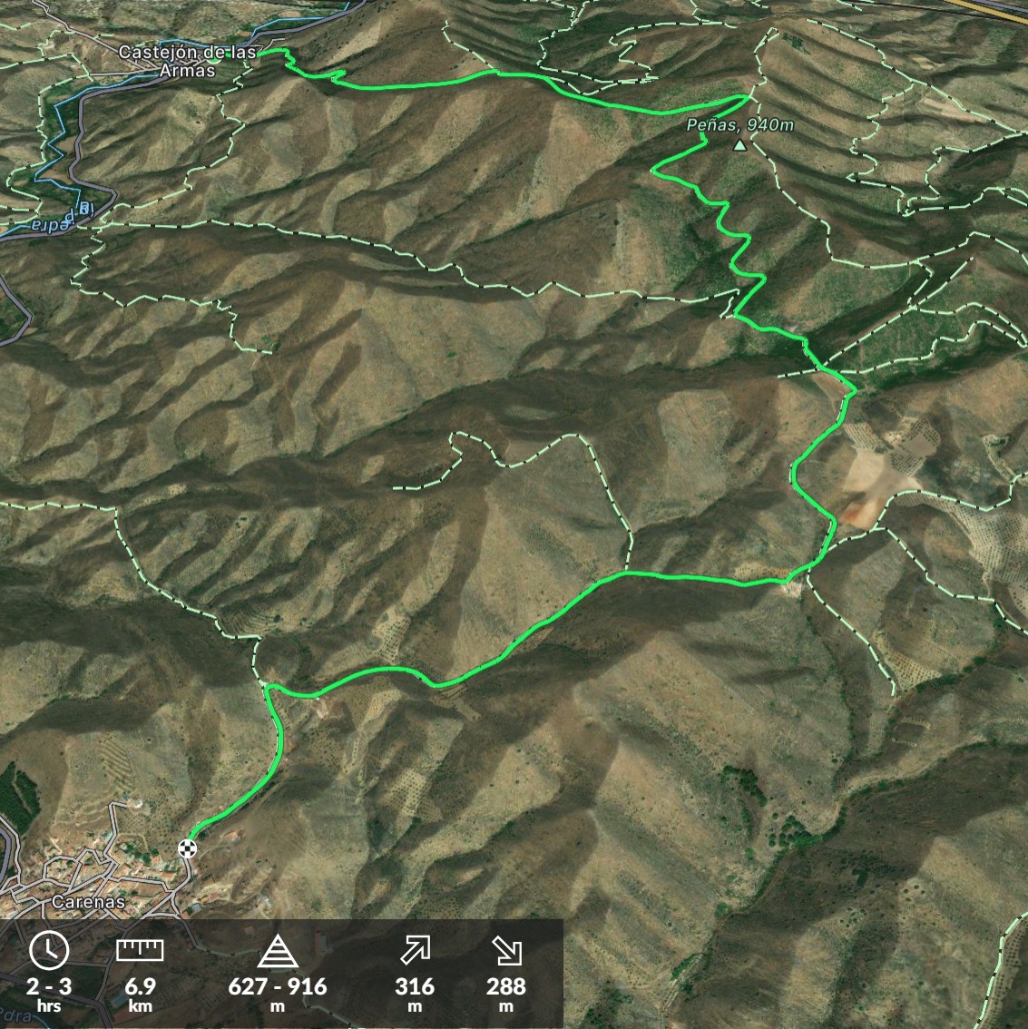Click the 2 - 3 hrs duration value

click(49, 995)
